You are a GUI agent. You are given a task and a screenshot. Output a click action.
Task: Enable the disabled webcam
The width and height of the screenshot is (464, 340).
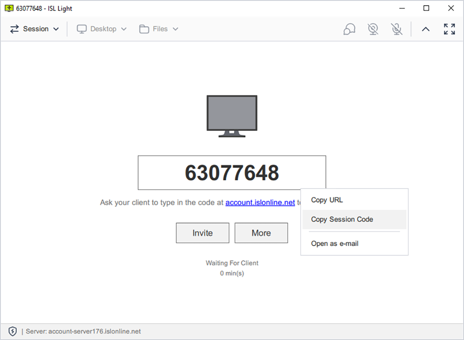[373, 29]
